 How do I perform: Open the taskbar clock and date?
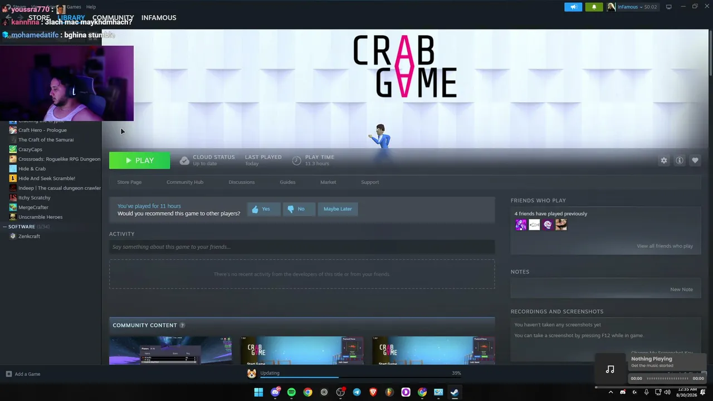(x=687, y=392)
